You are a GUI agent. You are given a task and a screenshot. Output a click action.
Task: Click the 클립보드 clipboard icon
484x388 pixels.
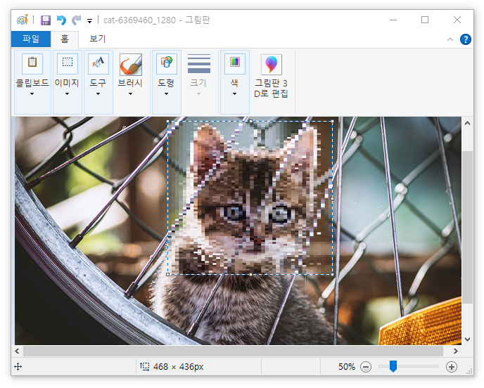point(32,63)
